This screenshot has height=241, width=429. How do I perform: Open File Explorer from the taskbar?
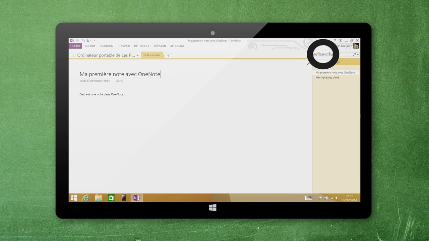click(x=98, y=198)
